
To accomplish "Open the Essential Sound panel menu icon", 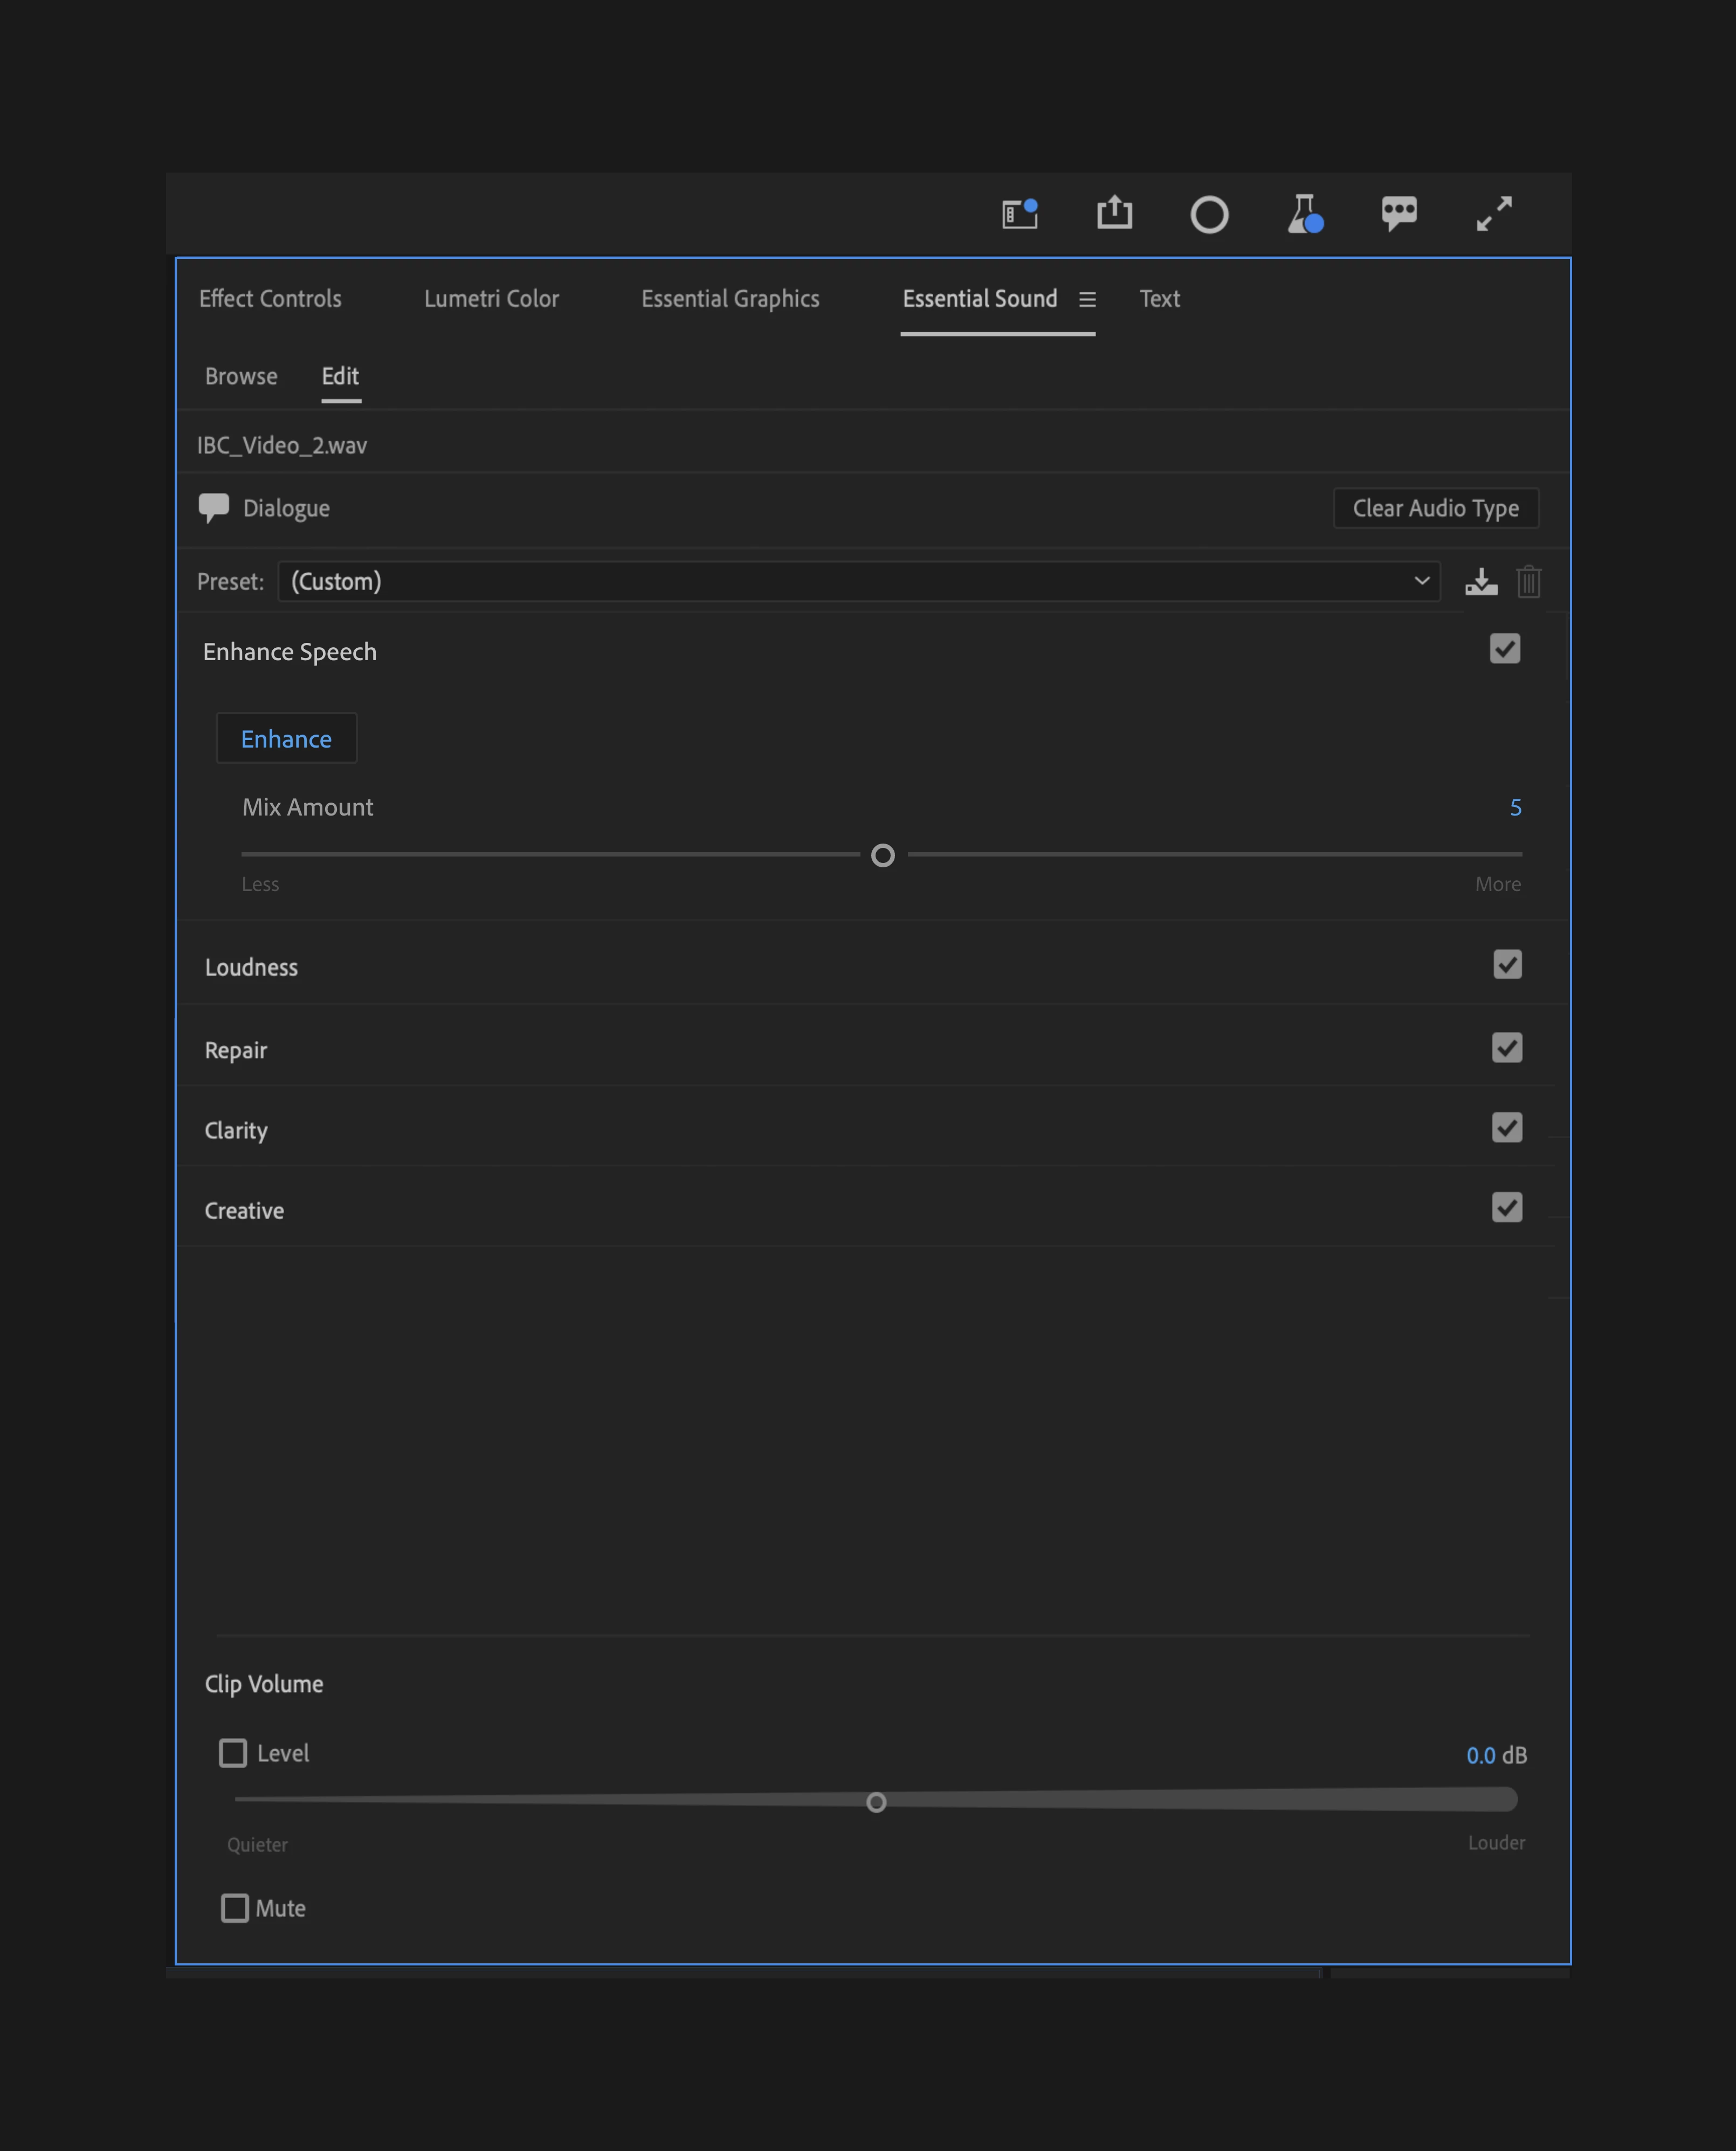I will pos(1087,299).
